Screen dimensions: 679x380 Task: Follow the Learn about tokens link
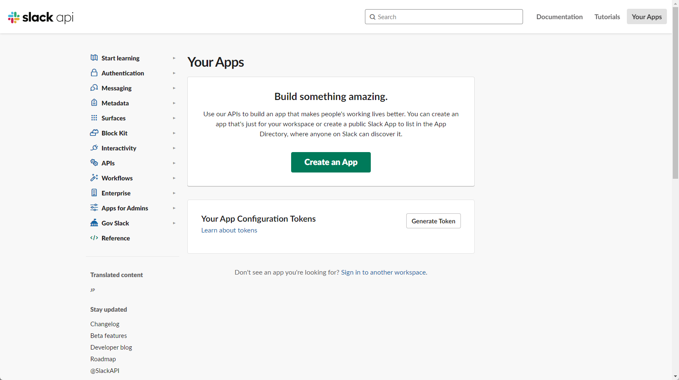tap(229, 230)
